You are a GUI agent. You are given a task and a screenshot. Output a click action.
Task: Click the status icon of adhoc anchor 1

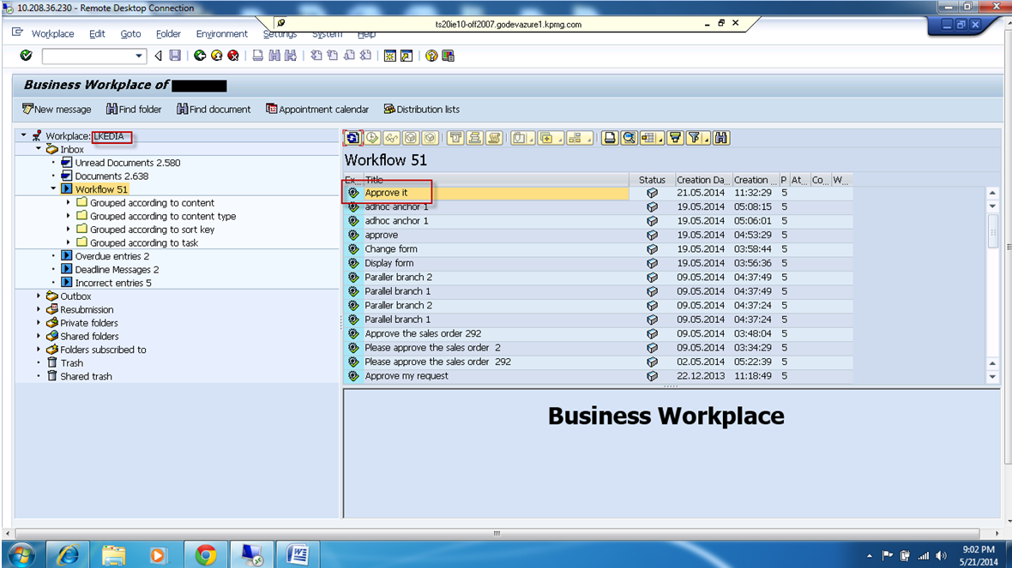point(652,206)
